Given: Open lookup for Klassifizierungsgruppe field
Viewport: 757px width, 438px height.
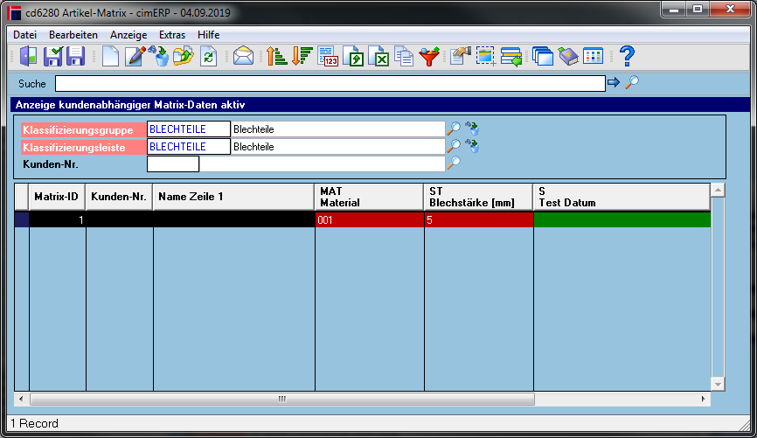Looking at the screenshot, I should tap(454, 129).
